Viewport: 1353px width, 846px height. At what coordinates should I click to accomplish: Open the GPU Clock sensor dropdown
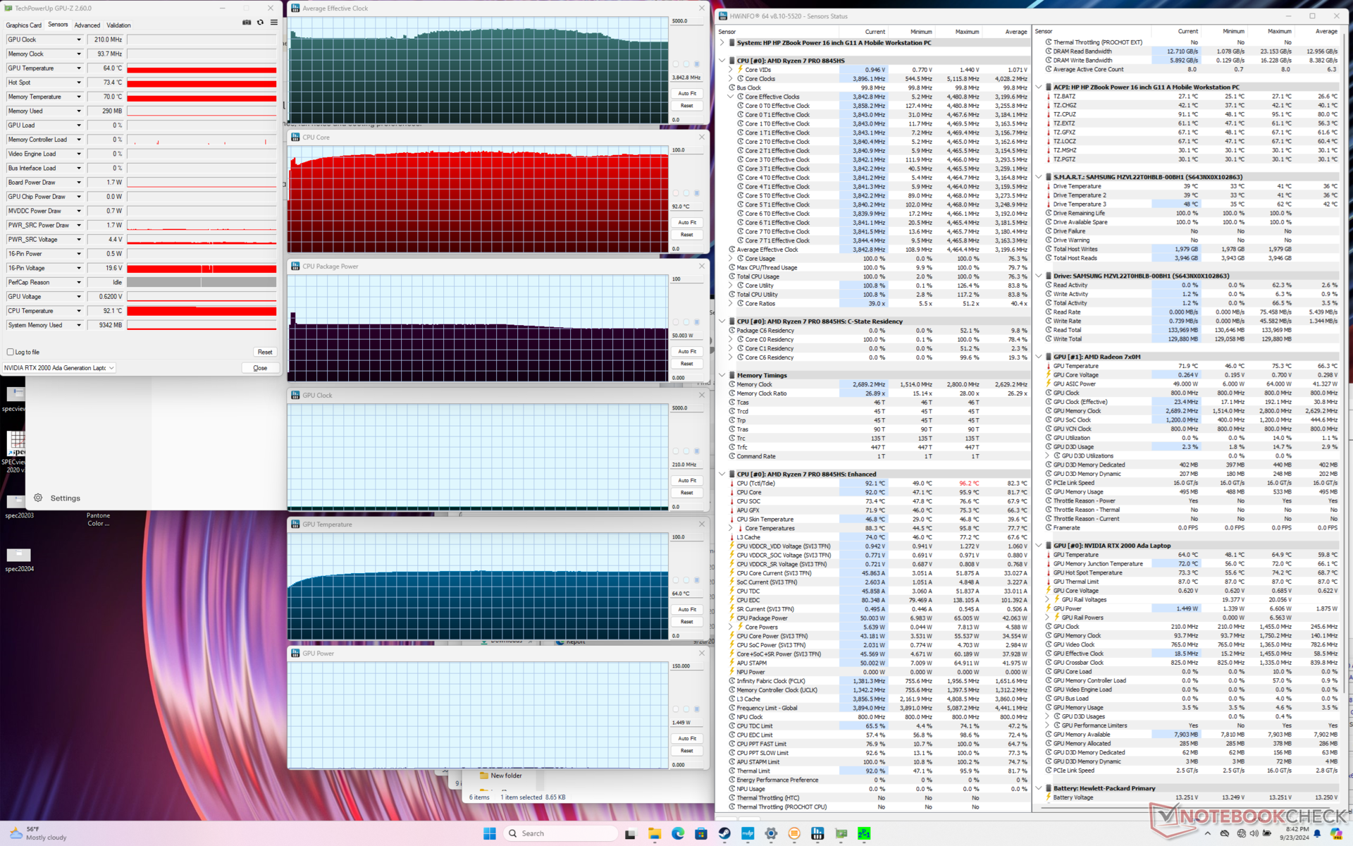78,39
